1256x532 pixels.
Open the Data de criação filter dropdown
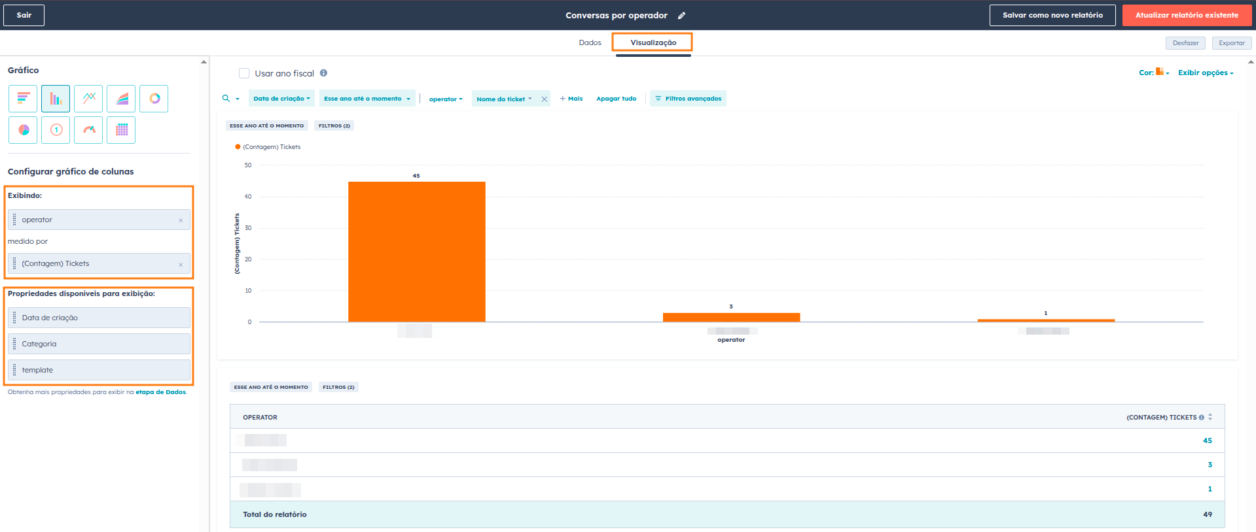tap(281, 99)
